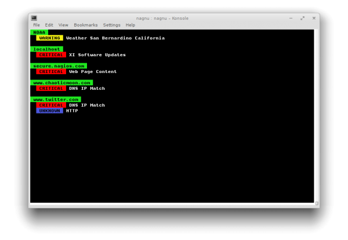Click the www.twitter.com host entry
This screenshot has height=240, width=348.
[56, 100]
